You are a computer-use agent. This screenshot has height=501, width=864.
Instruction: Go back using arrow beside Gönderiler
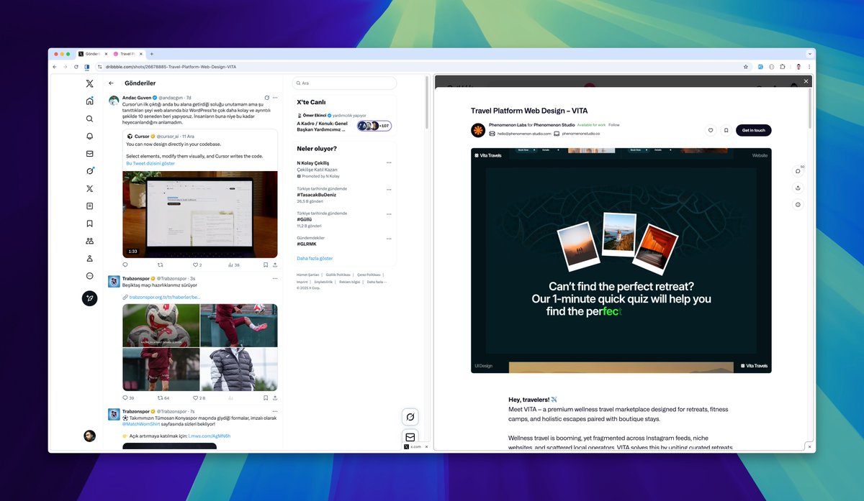111,83
